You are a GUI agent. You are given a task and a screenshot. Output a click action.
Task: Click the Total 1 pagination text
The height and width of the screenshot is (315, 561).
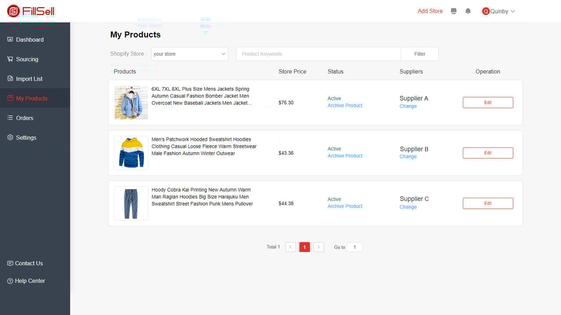[x=273, y=247]
